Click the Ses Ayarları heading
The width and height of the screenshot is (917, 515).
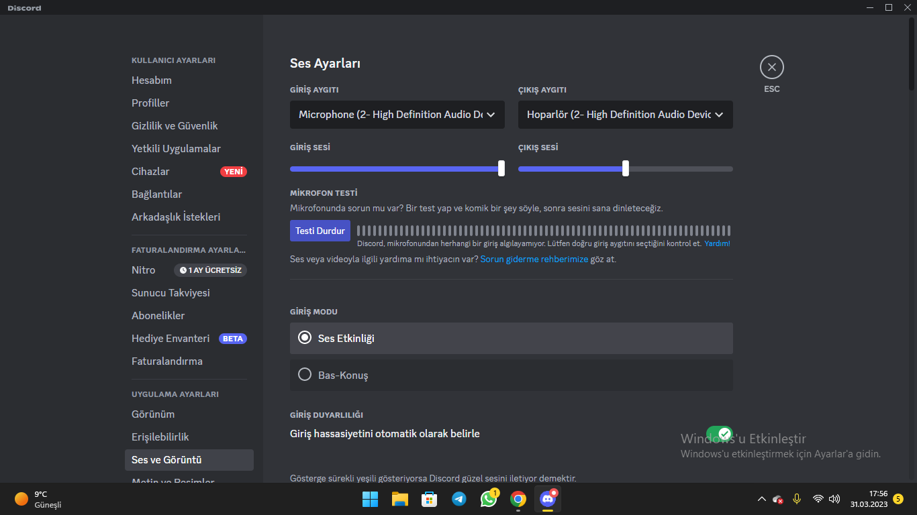coord(326,64)
